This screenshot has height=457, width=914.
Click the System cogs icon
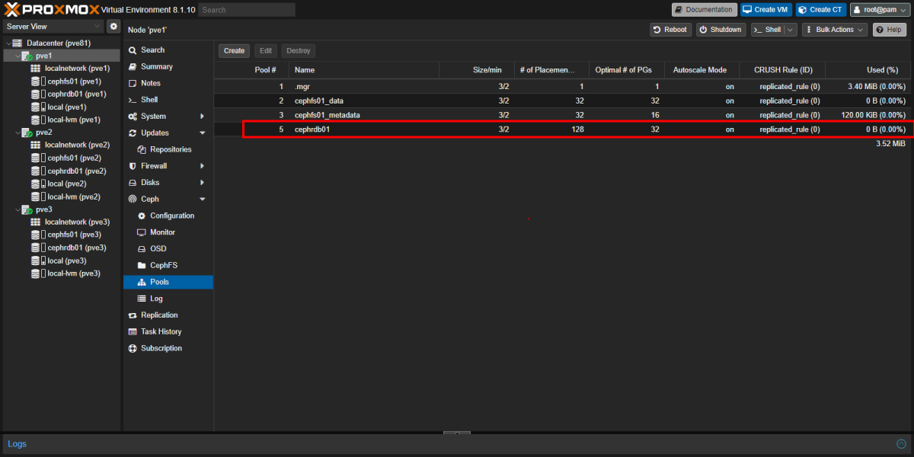click(x=133, y=117)
